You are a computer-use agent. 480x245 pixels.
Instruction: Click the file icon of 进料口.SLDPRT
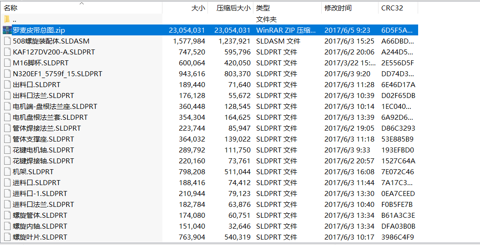tap(7, 182)
